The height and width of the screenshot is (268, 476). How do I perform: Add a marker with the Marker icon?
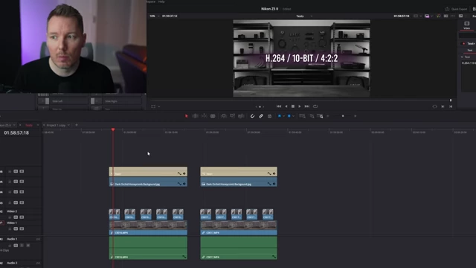click(289, 116)
